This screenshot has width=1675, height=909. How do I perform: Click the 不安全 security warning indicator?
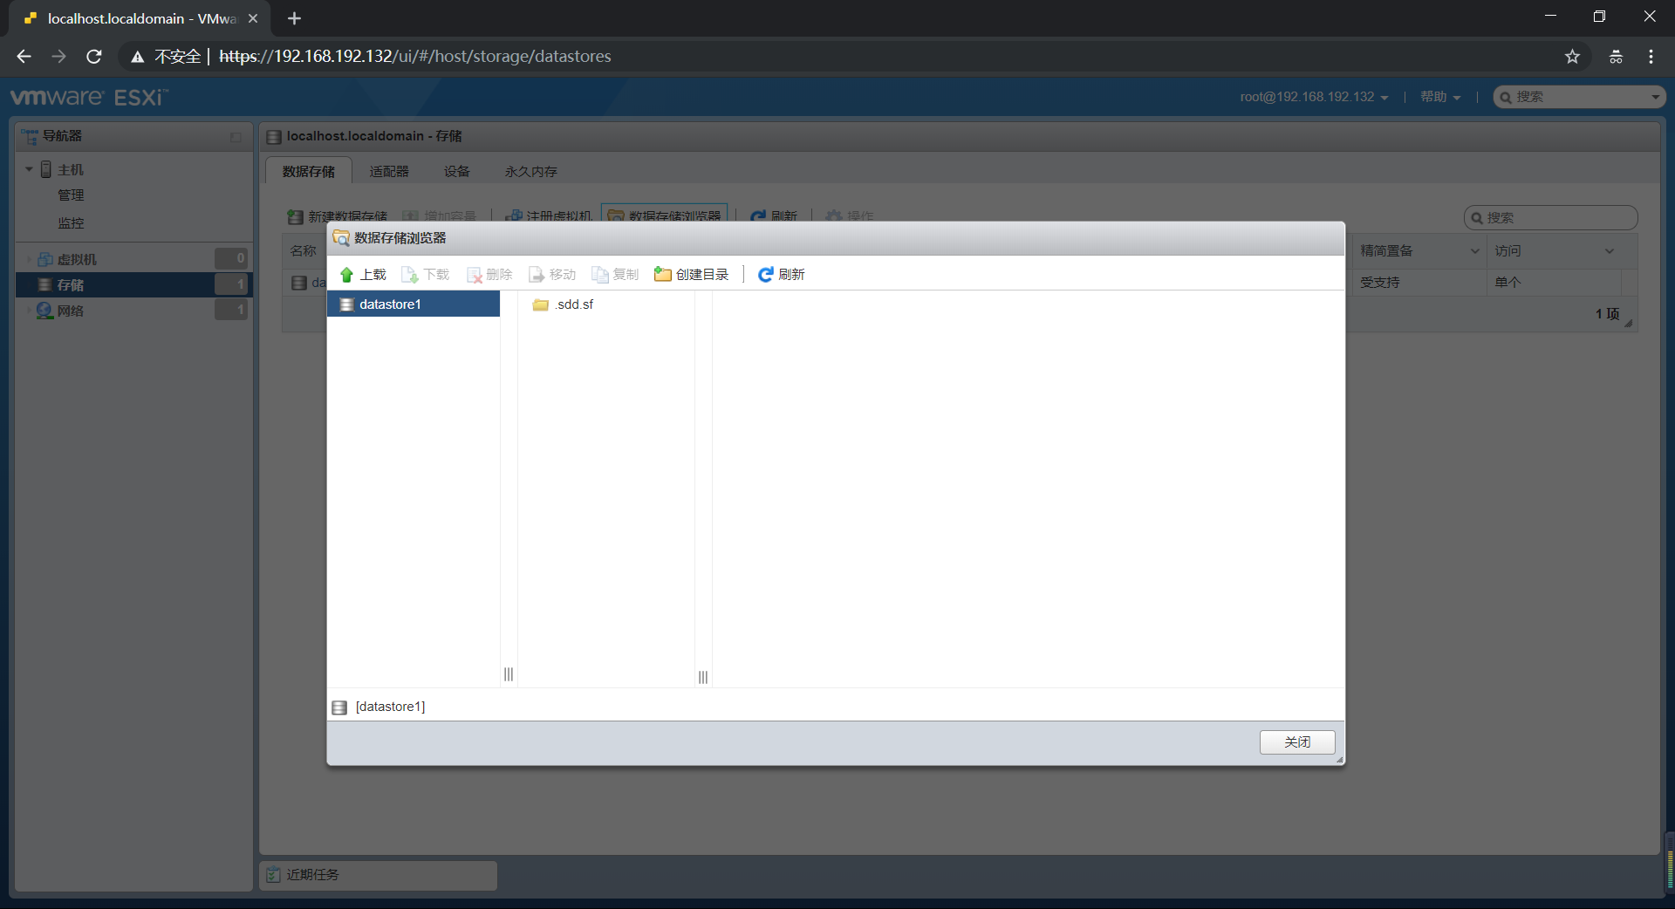[166, 57]
